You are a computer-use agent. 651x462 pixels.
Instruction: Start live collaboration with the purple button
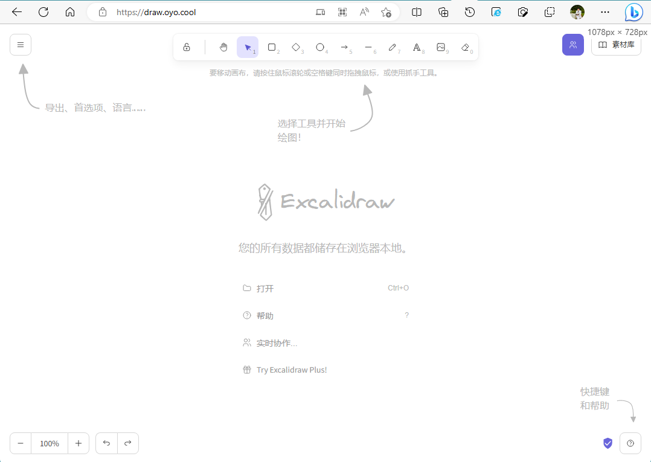pos(572,44)
